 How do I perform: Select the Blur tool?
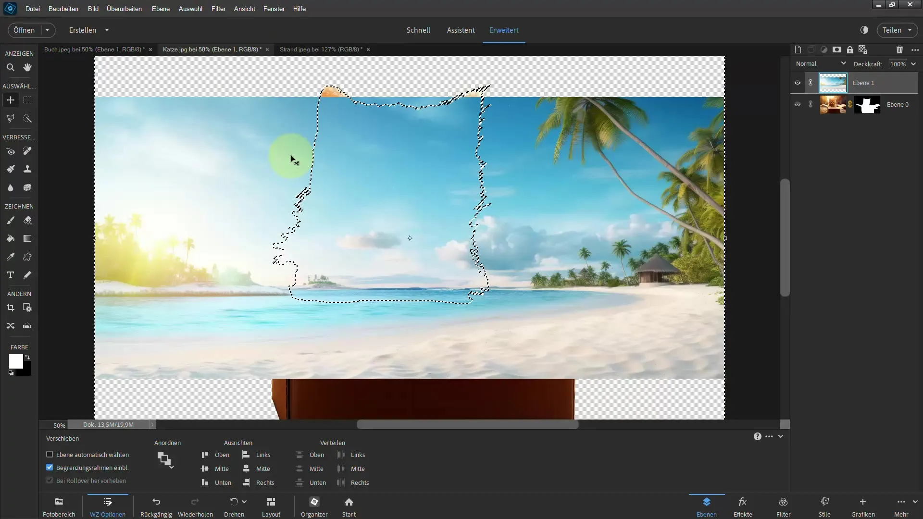tap(10, 187)
